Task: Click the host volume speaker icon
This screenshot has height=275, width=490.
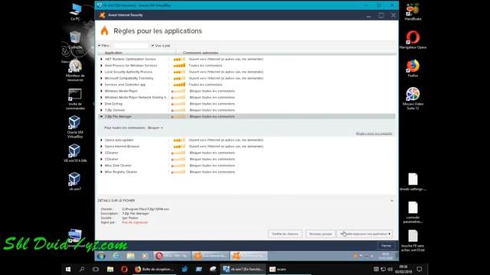Action: 390,269
